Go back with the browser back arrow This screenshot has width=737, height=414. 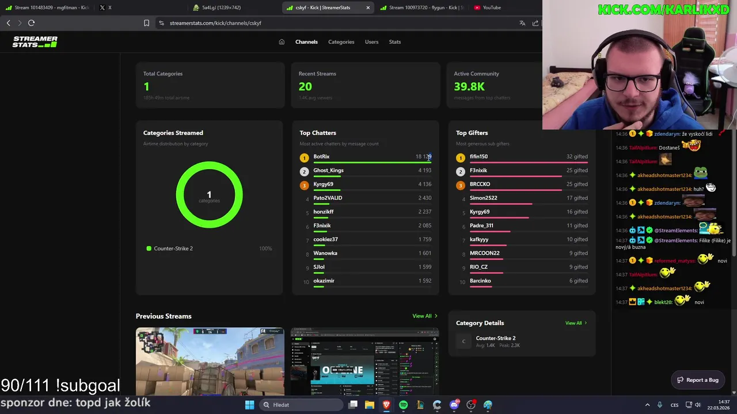pyautogui.click(x=8, y=23)
